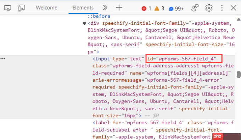Screen dimensions: 241x140
Task: Click the feedback people icon
Action: coord(195,8)
